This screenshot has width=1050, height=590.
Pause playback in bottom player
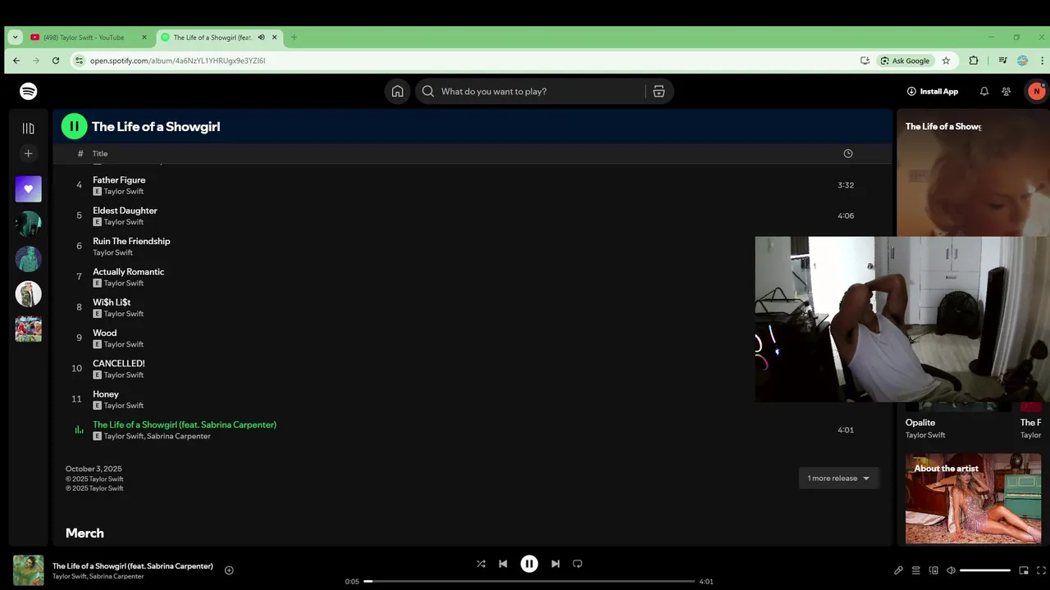click(529, 564)
